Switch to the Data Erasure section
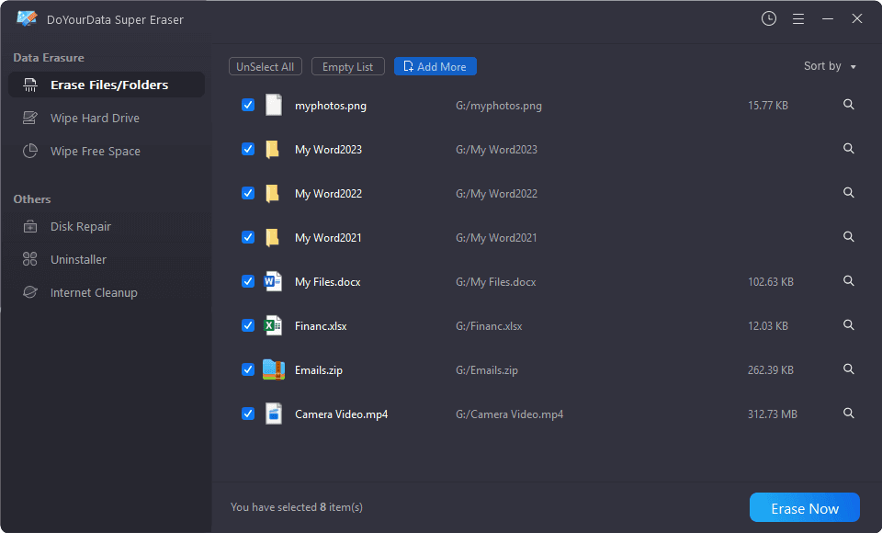 [x=44, y=57]
